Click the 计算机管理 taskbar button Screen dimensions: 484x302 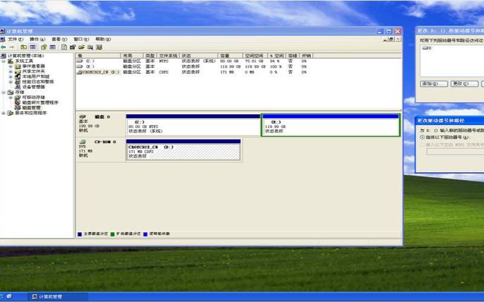click(x=57, y=297)
